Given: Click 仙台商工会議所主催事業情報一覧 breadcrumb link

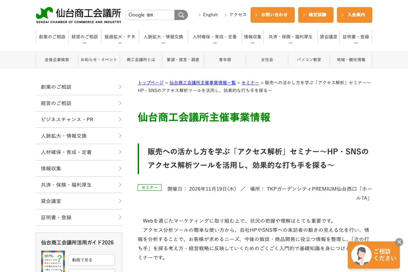Looking at the screenshot, I should 203,83.
